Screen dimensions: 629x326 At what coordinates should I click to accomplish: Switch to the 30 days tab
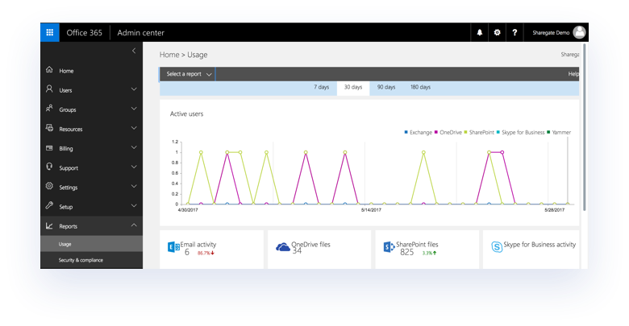(x=353, y=88)
